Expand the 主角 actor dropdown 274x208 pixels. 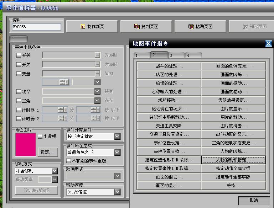pos(97,100)
